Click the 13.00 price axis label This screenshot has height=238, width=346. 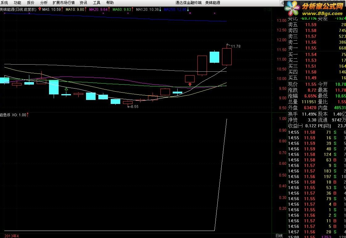click(281, 21)
